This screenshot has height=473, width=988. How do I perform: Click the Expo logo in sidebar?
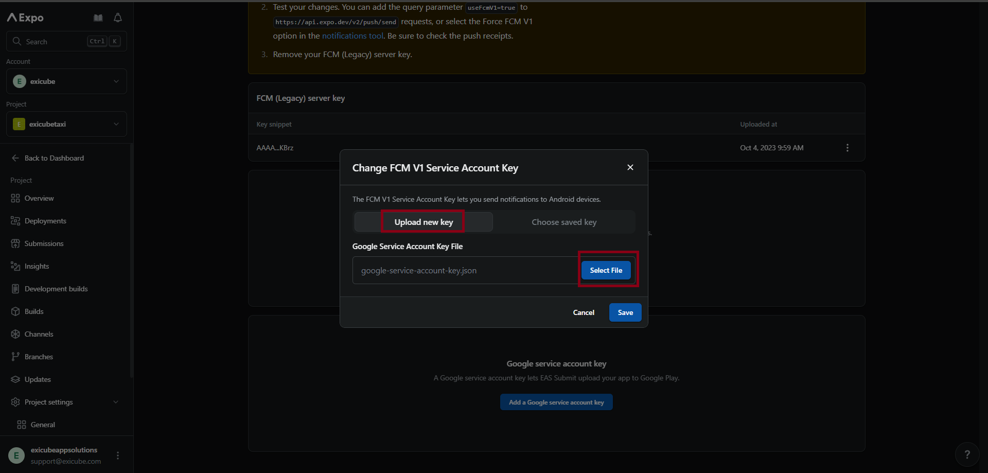point(25,17)
